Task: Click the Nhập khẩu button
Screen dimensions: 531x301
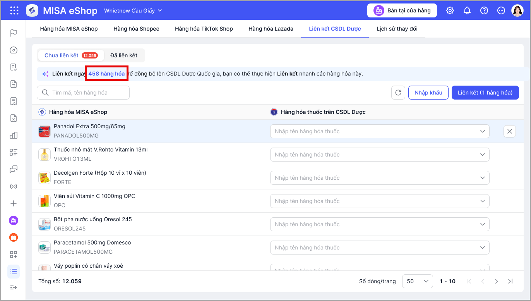Action: point(428,93)
